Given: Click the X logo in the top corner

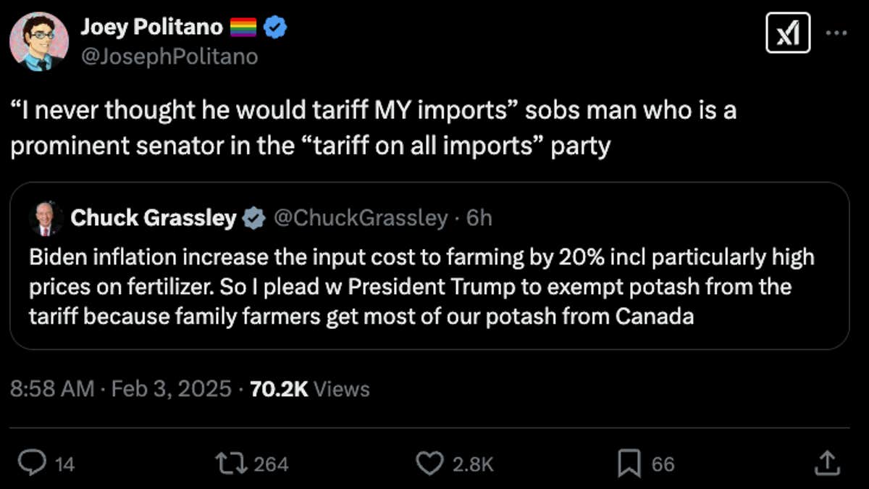Looking at the screenshot, I should click(788, 33).
